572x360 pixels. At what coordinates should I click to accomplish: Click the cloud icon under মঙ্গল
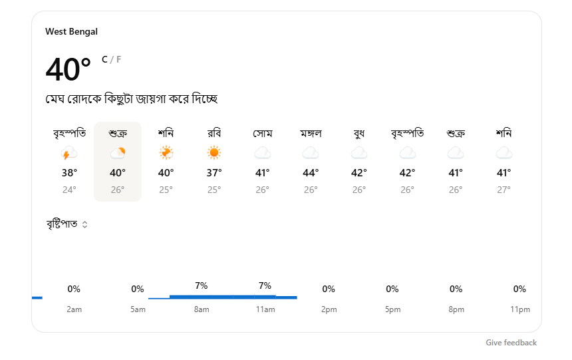[311, 154]
